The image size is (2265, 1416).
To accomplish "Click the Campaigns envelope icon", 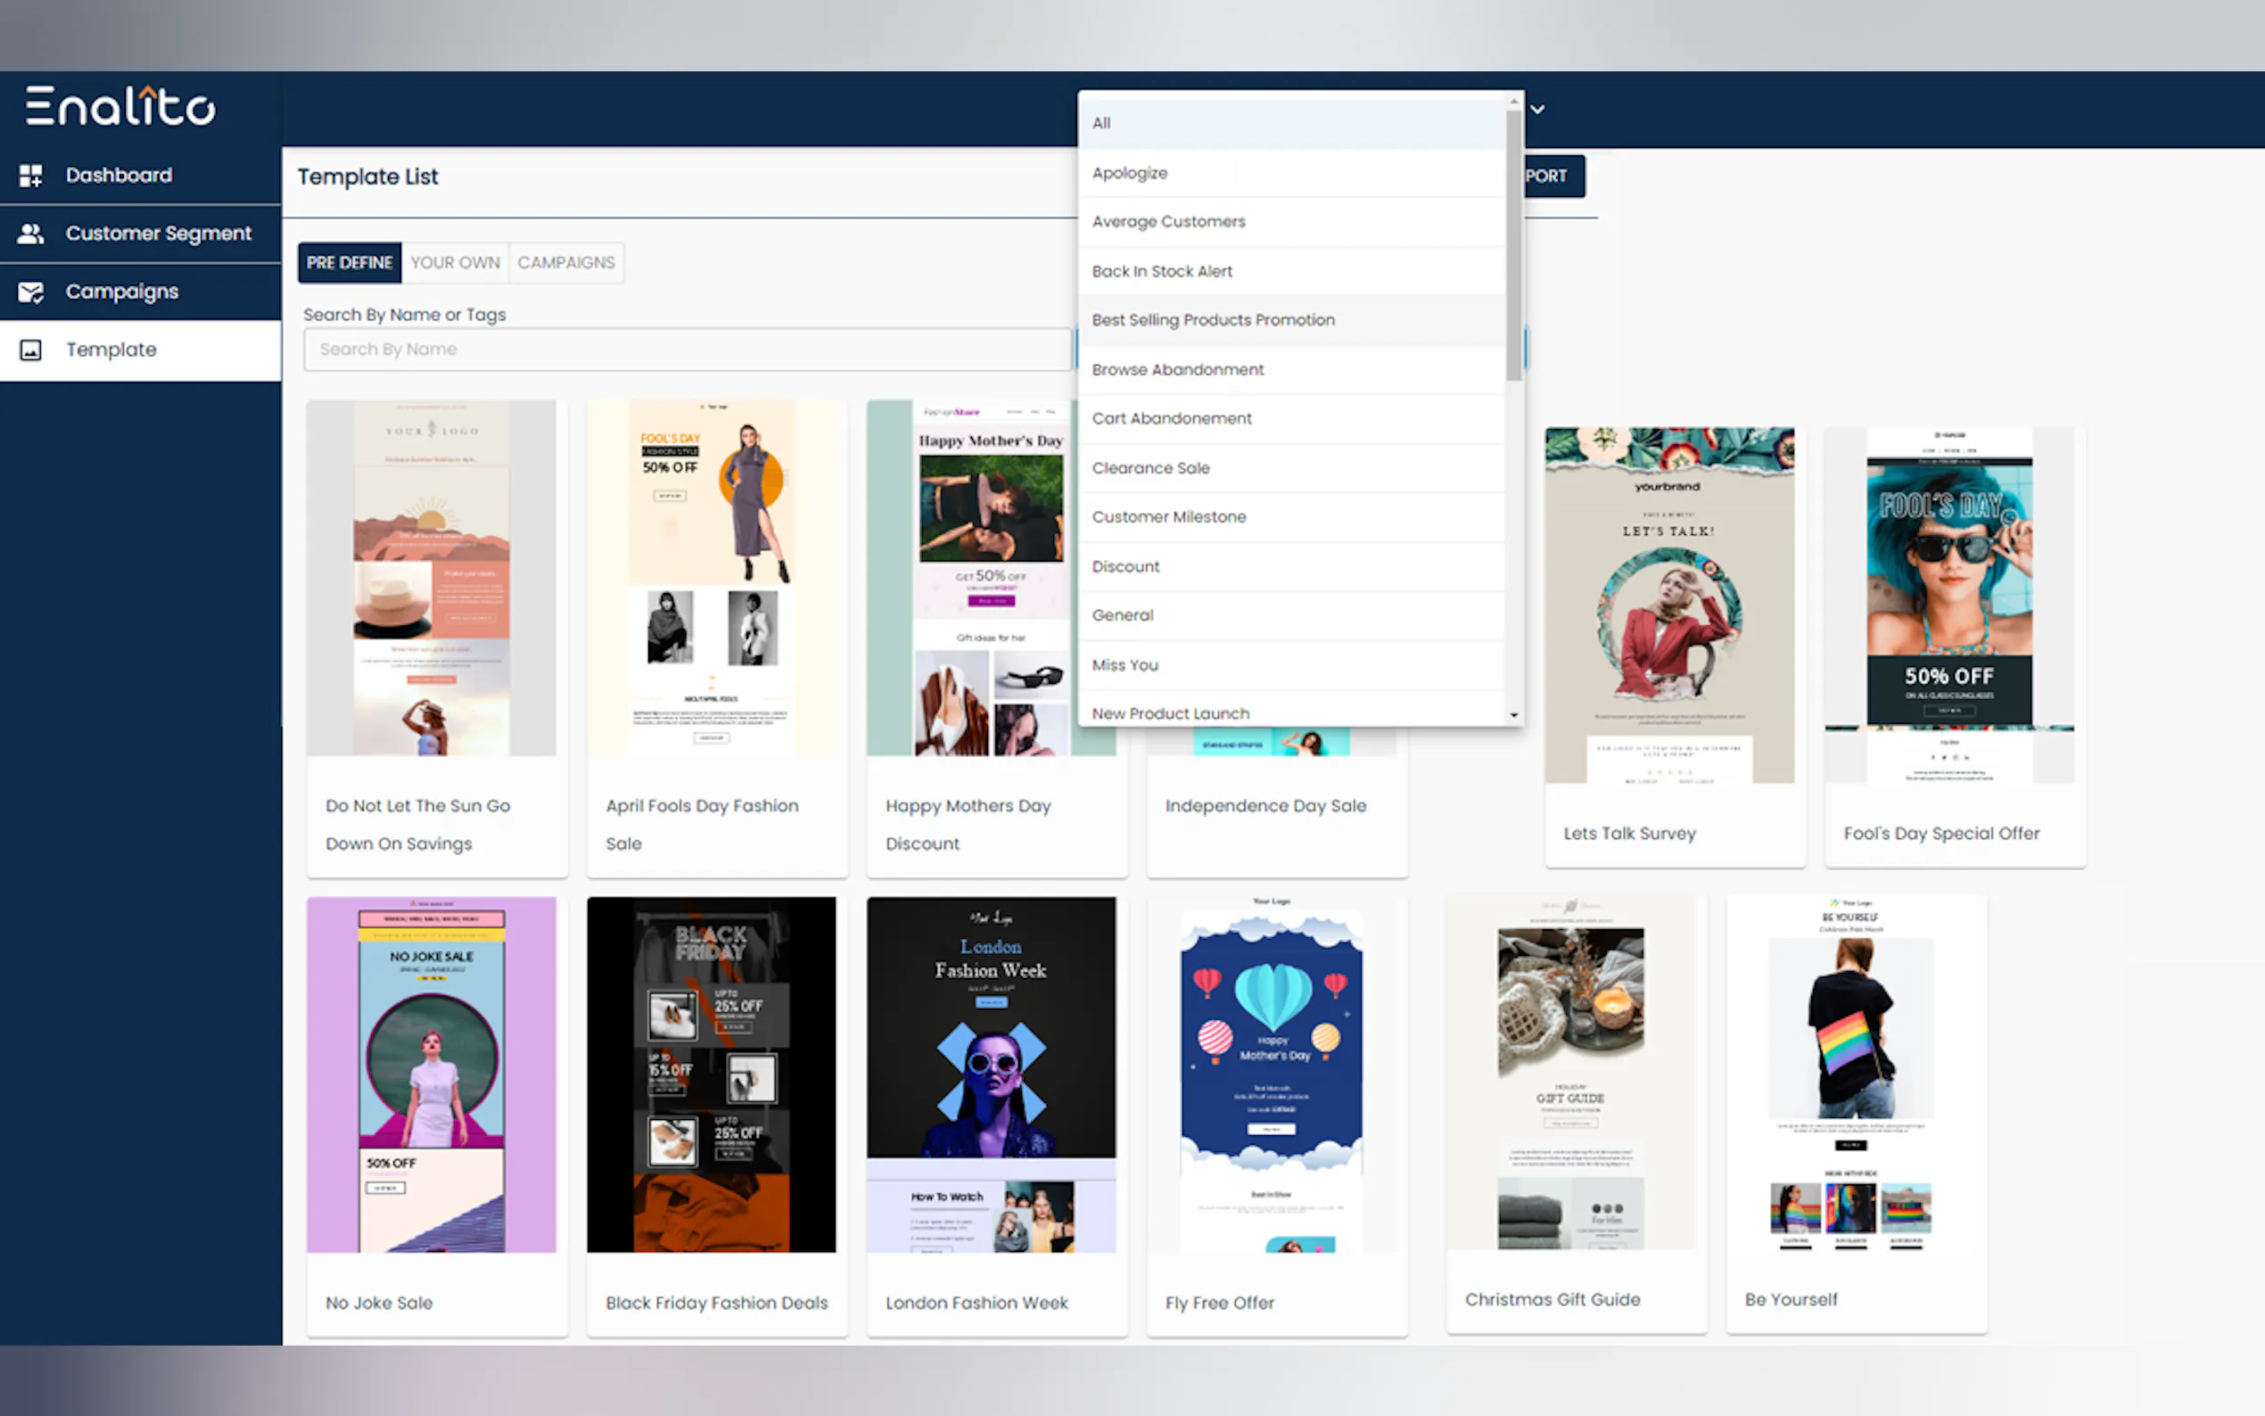I will coord(31,292).
